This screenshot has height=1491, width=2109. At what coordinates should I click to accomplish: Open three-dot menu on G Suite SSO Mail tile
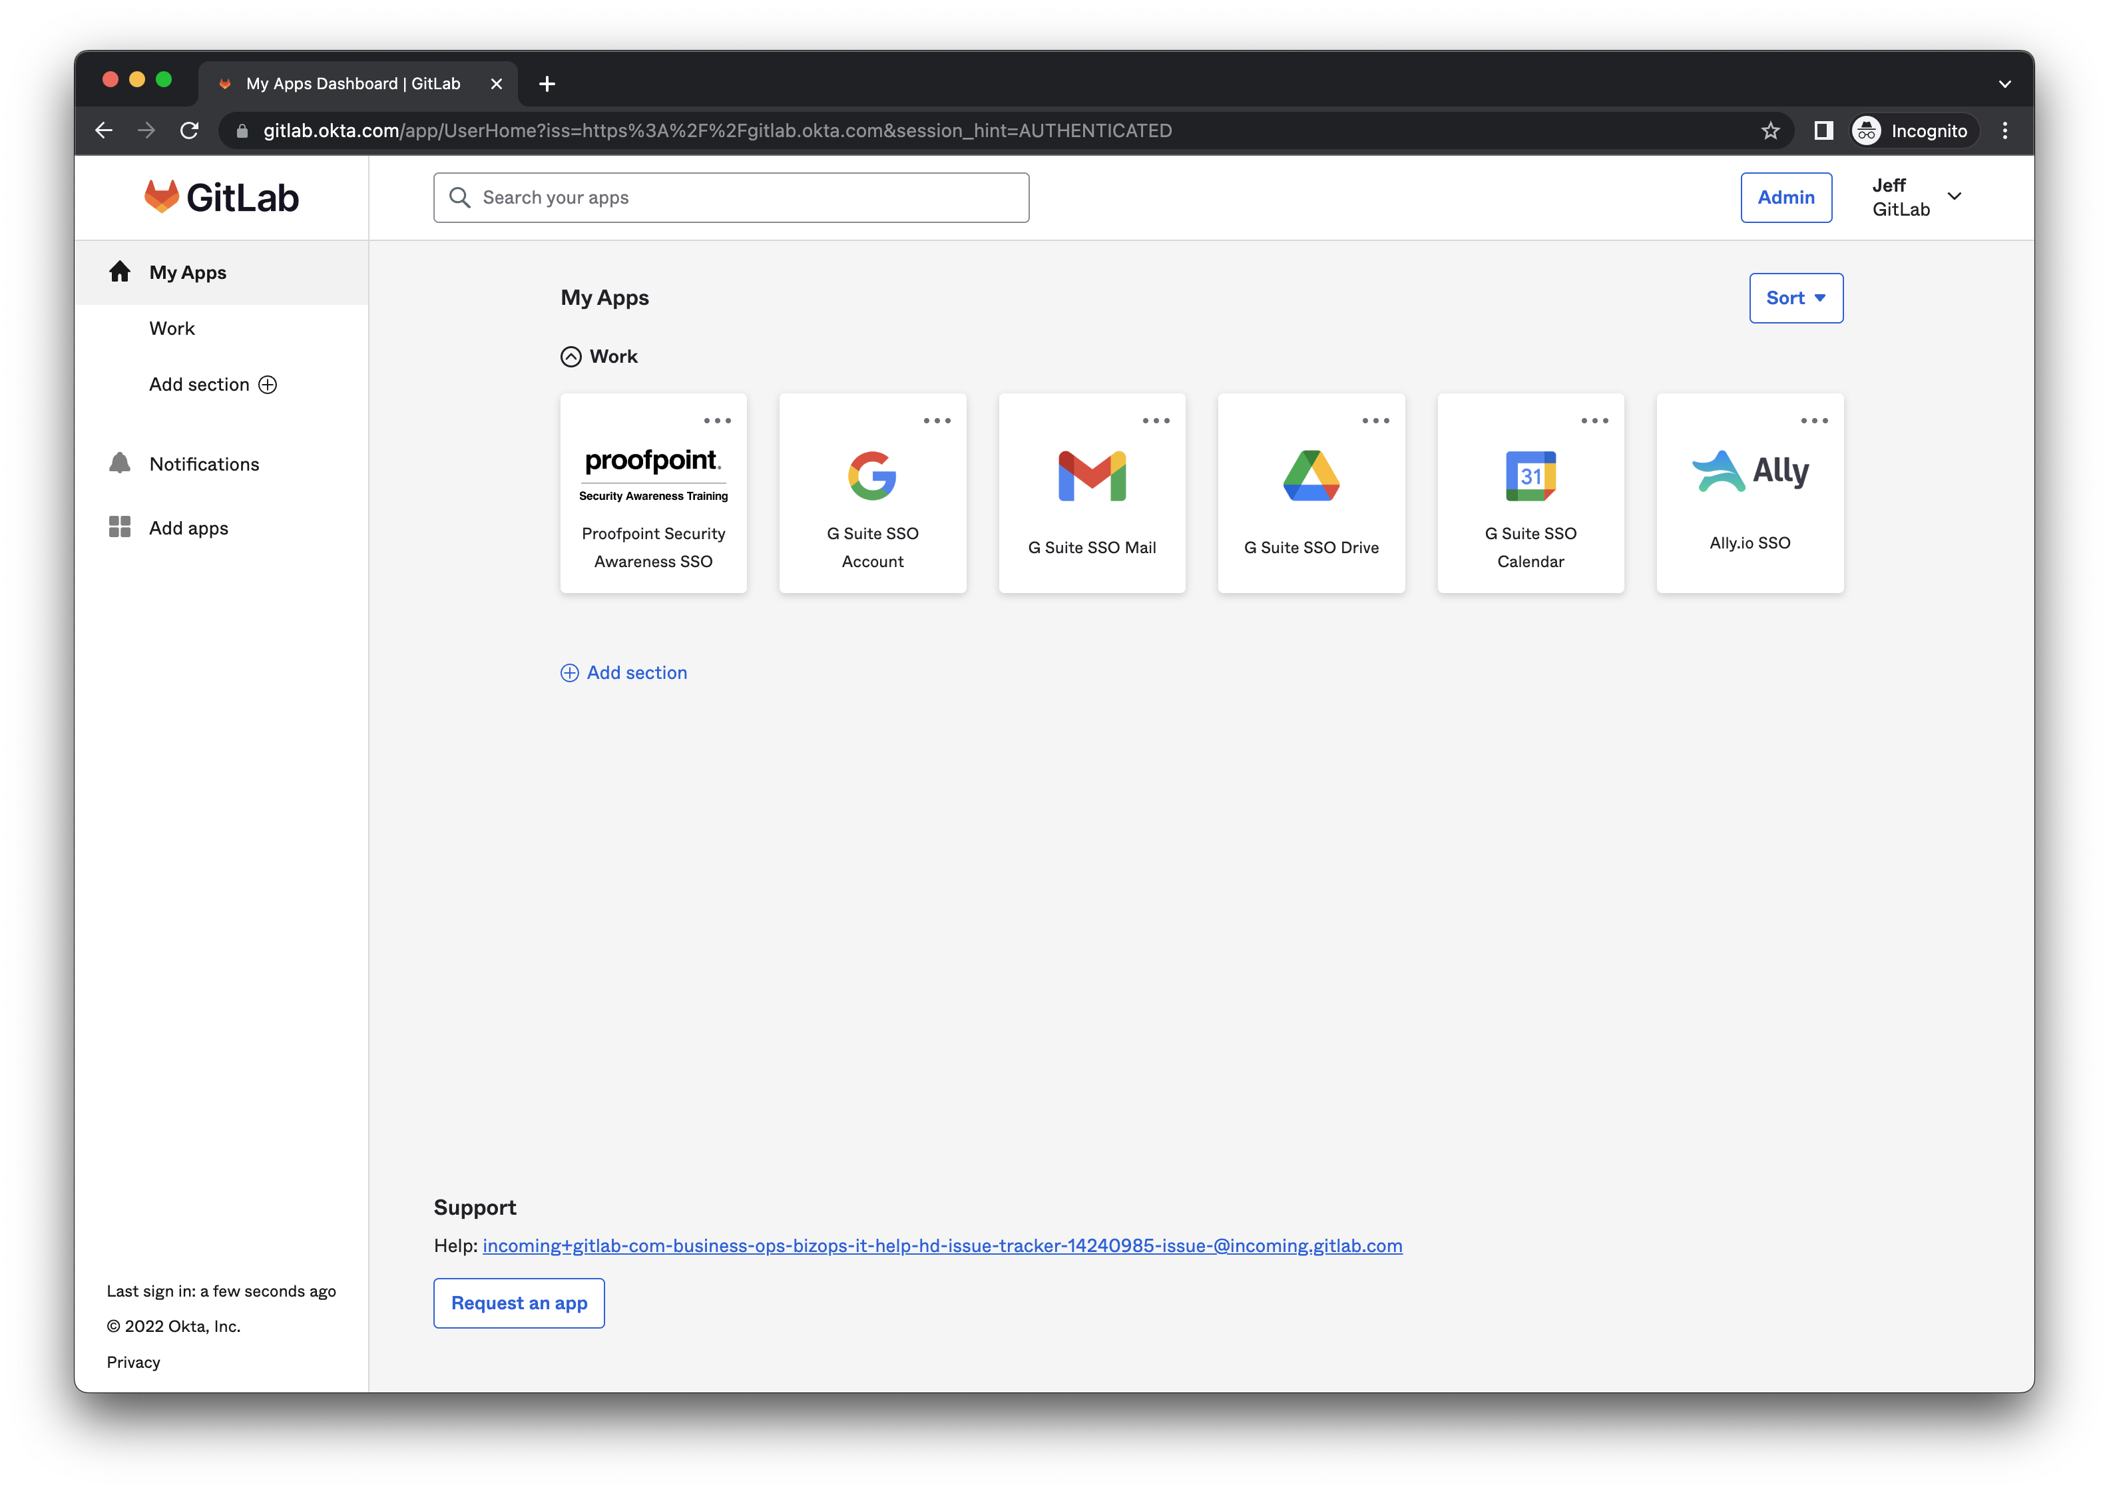(1156, 421)
